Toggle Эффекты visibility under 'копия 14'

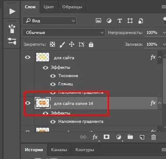click(x=45, y=113)
